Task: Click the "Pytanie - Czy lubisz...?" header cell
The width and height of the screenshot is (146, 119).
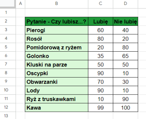Action: (x=56, y=21)
